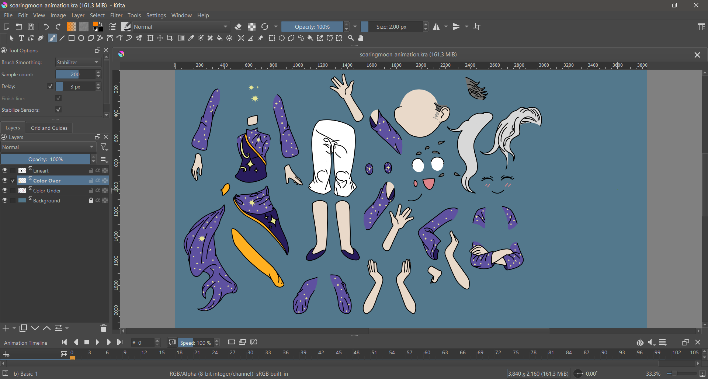Delete layer using trash icon
708x379 pixels.
(x=103, y=328)
